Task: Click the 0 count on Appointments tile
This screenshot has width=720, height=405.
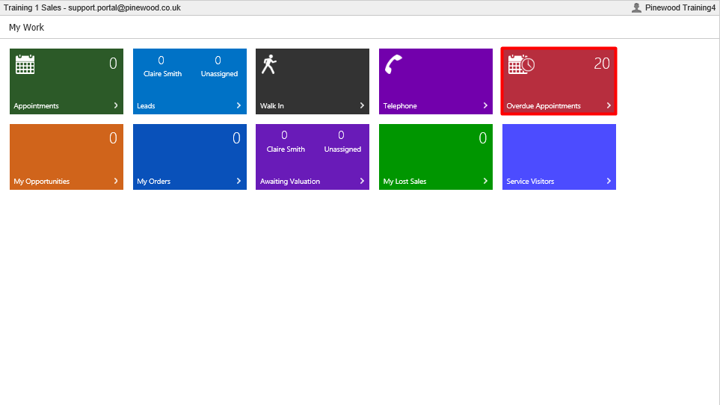Action: point(113,64)
